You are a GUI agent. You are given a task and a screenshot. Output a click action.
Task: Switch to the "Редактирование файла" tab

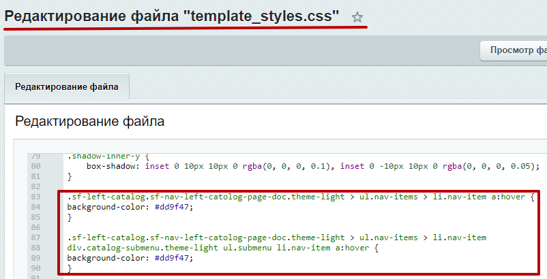coord(67,86)
